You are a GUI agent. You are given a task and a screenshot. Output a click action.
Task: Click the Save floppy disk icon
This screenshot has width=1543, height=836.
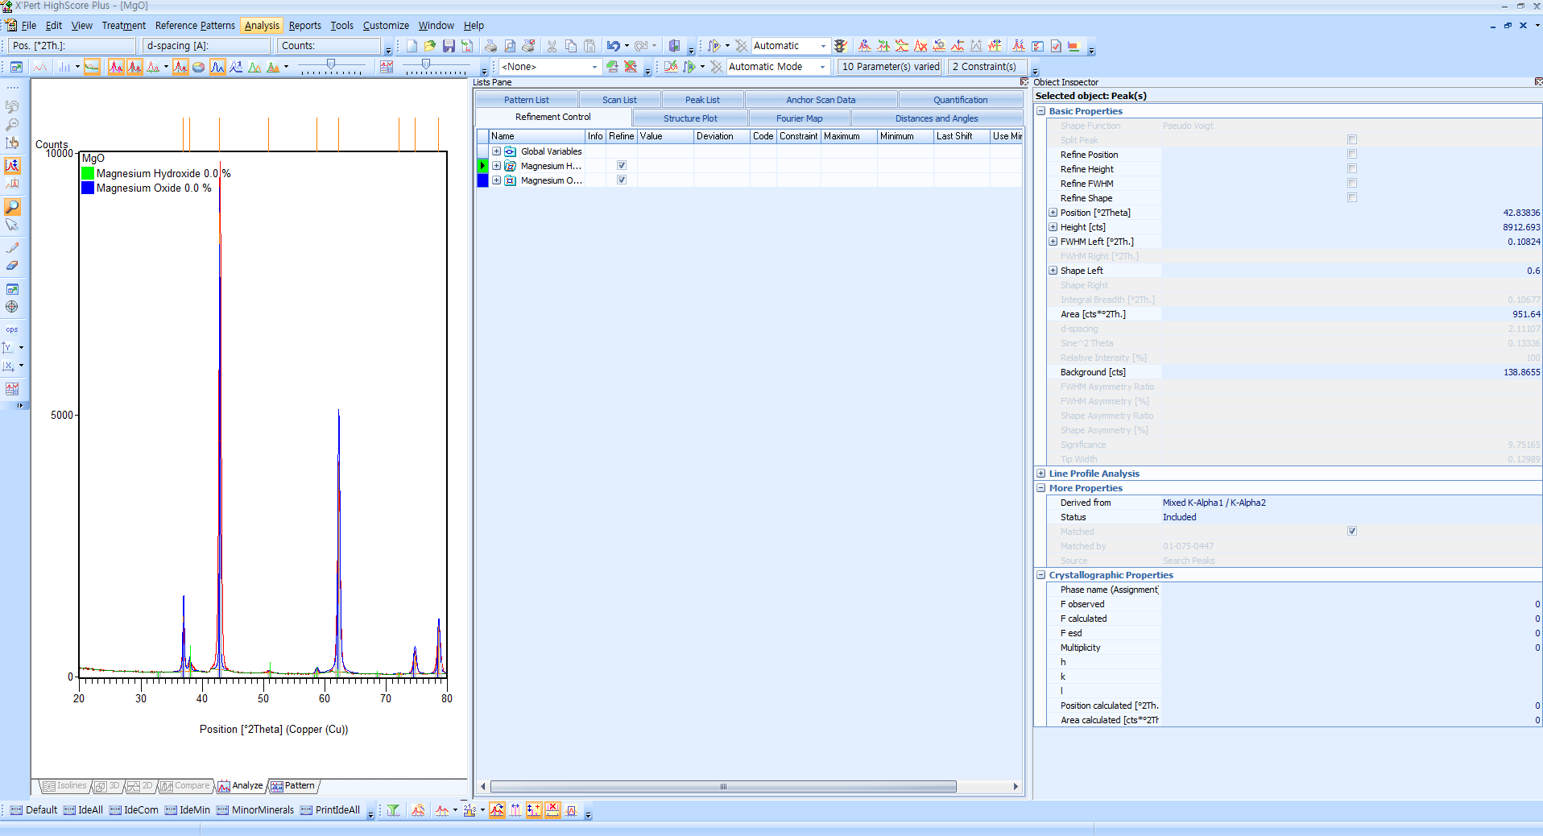pos(449,46)
